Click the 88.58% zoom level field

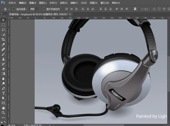point(12,125)
